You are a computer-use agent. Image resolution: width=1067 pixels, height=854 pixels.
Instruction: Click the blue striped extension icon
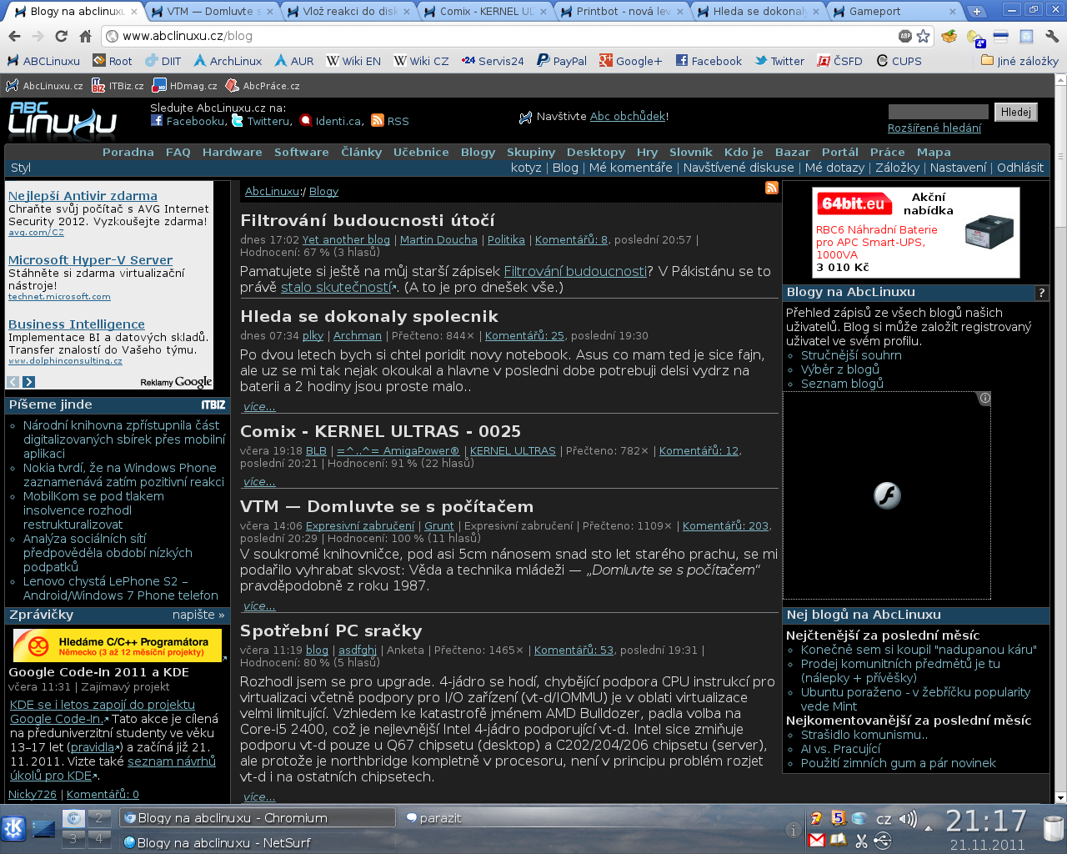[x=1001, y=36]
